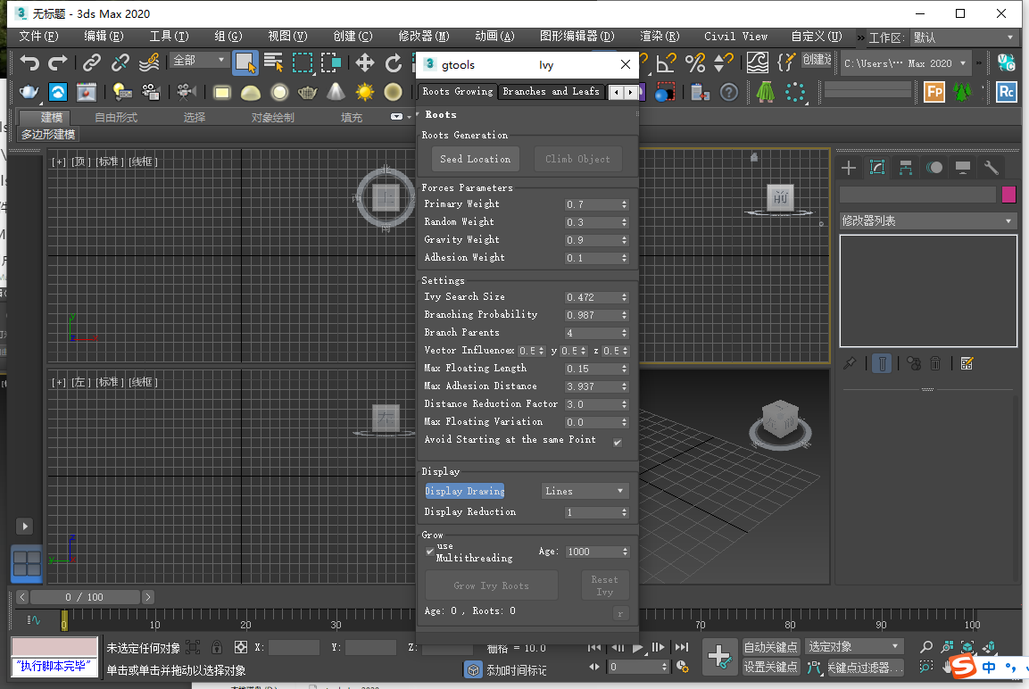Activate the Select and Rotate tool
This screenshot has width=1029, height=689.
tap(393, 63)
